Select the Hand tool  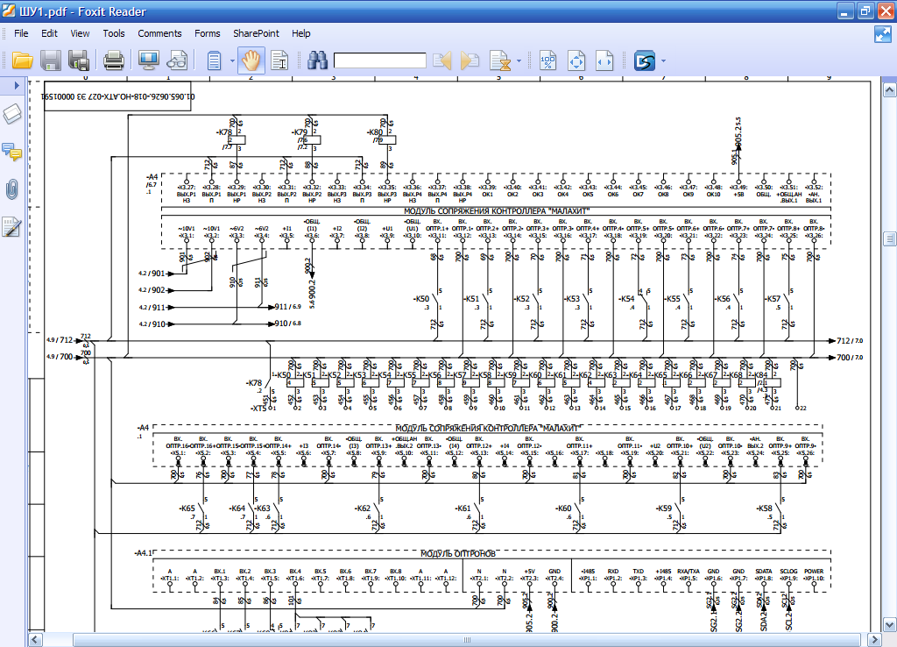pos(251,60)
